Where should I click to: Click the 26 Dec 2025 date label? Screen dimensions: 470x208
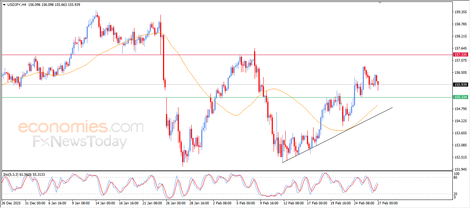click(x=10, y=203)
